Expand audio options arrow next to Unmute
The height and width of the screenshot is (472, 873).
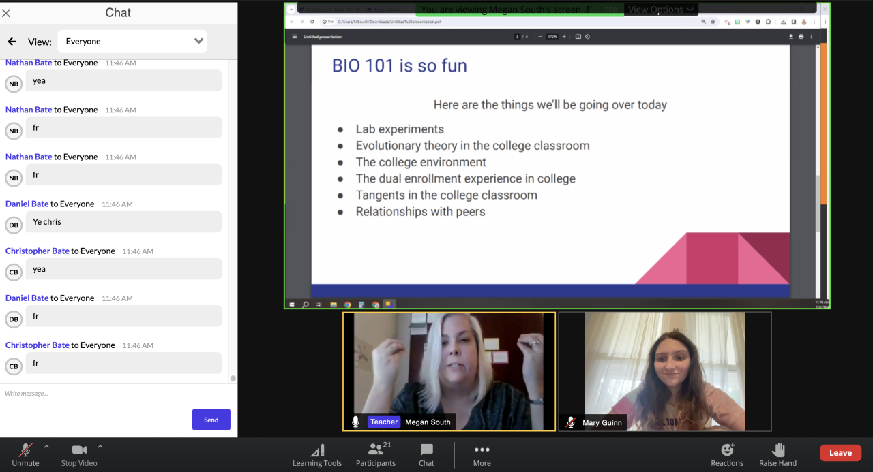click(x=46, y=447)
